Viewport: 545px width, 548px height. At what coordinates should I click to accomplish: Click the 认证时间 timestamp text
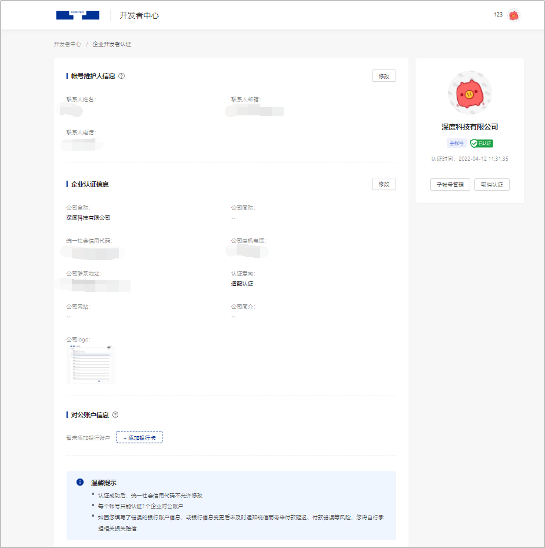[469, 159]
